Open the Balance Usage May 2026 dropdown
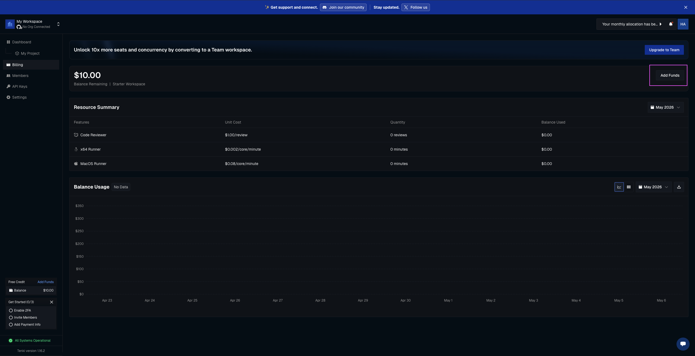The width and height of the screenshot is (695, 356). coord(653,187)
